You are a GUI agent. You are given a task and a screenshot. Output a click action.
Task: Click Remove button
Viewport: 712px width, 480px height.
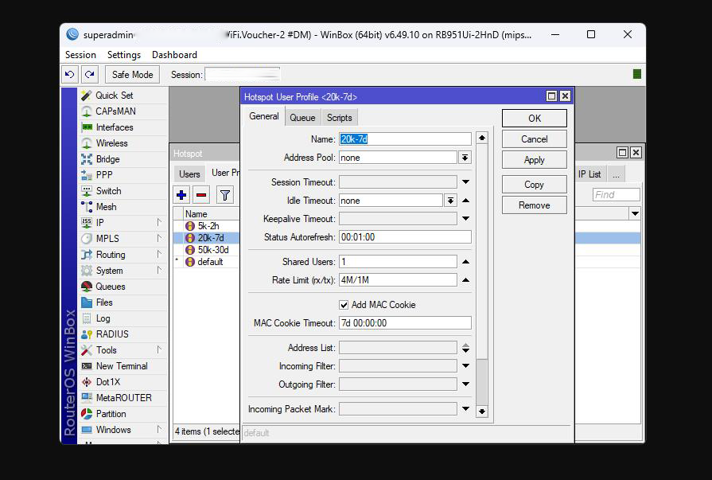535,205
